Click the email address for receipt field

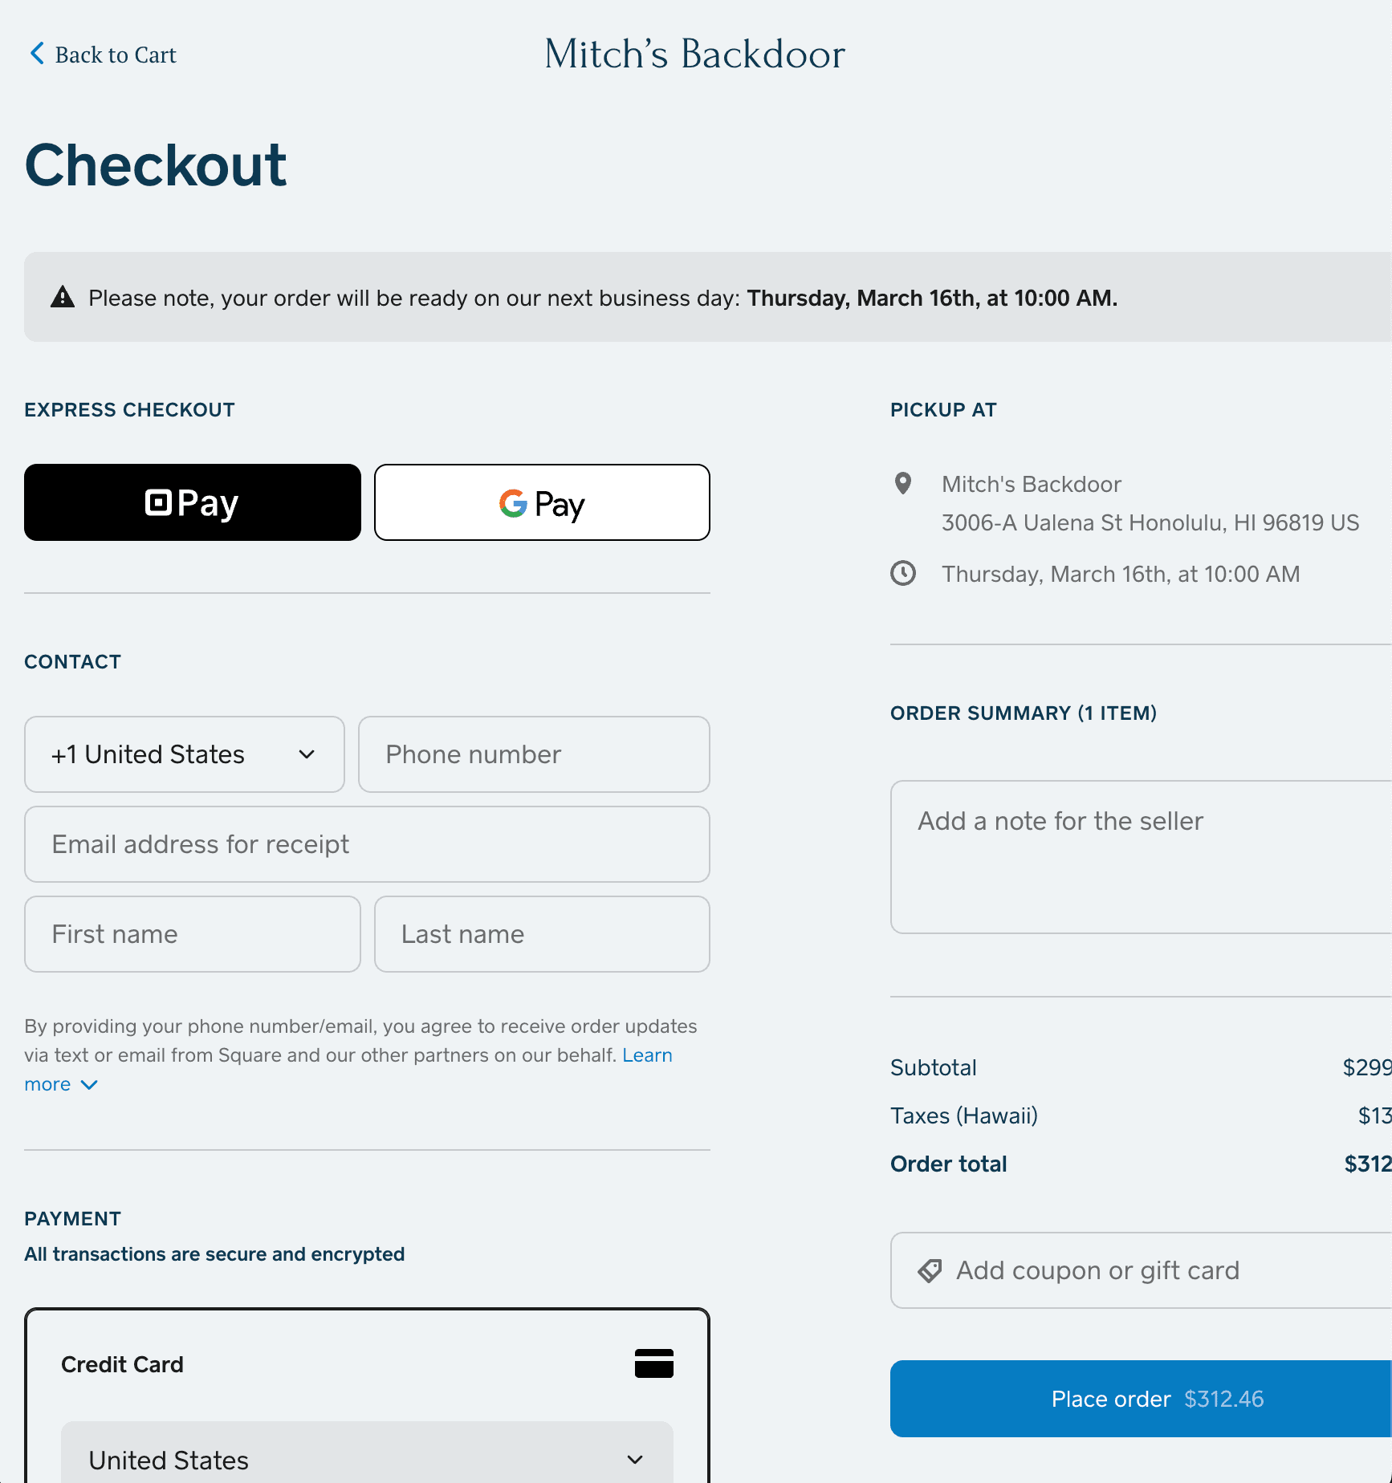366,844
